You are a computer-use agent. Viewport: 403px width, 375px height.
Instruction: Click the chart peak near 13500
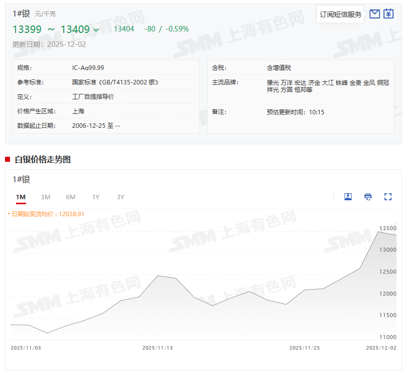[x=379, y=232]
